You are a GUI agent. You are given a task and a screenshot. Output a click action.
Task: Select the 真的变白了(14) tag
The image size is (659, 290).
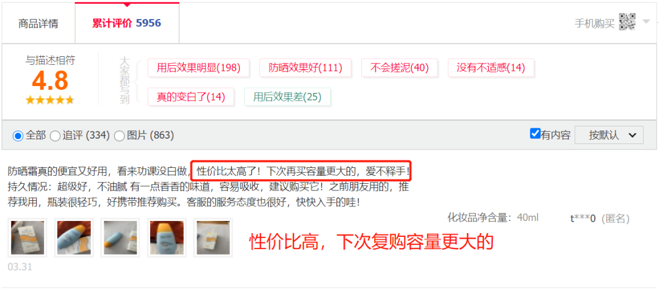pos(191,97)
